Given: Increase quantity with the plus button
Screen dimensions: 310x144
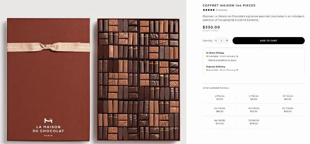Looking at the screenshot, I should (x=227, y=40).
